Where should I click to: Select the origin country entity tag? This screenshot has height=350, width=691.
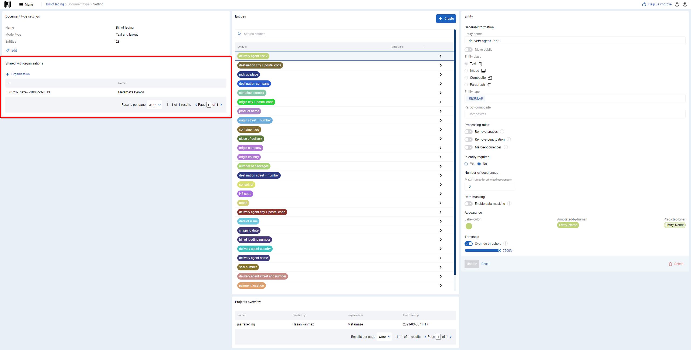pyautogui.click(x=249, y=157)
